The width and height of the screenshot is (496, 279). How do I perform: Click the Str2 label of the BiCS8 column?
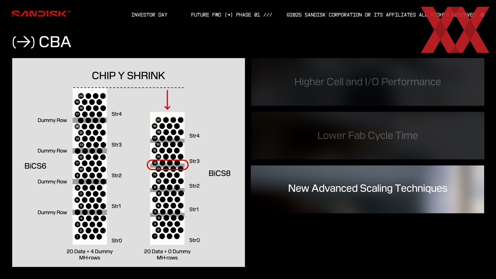(194, 186)
